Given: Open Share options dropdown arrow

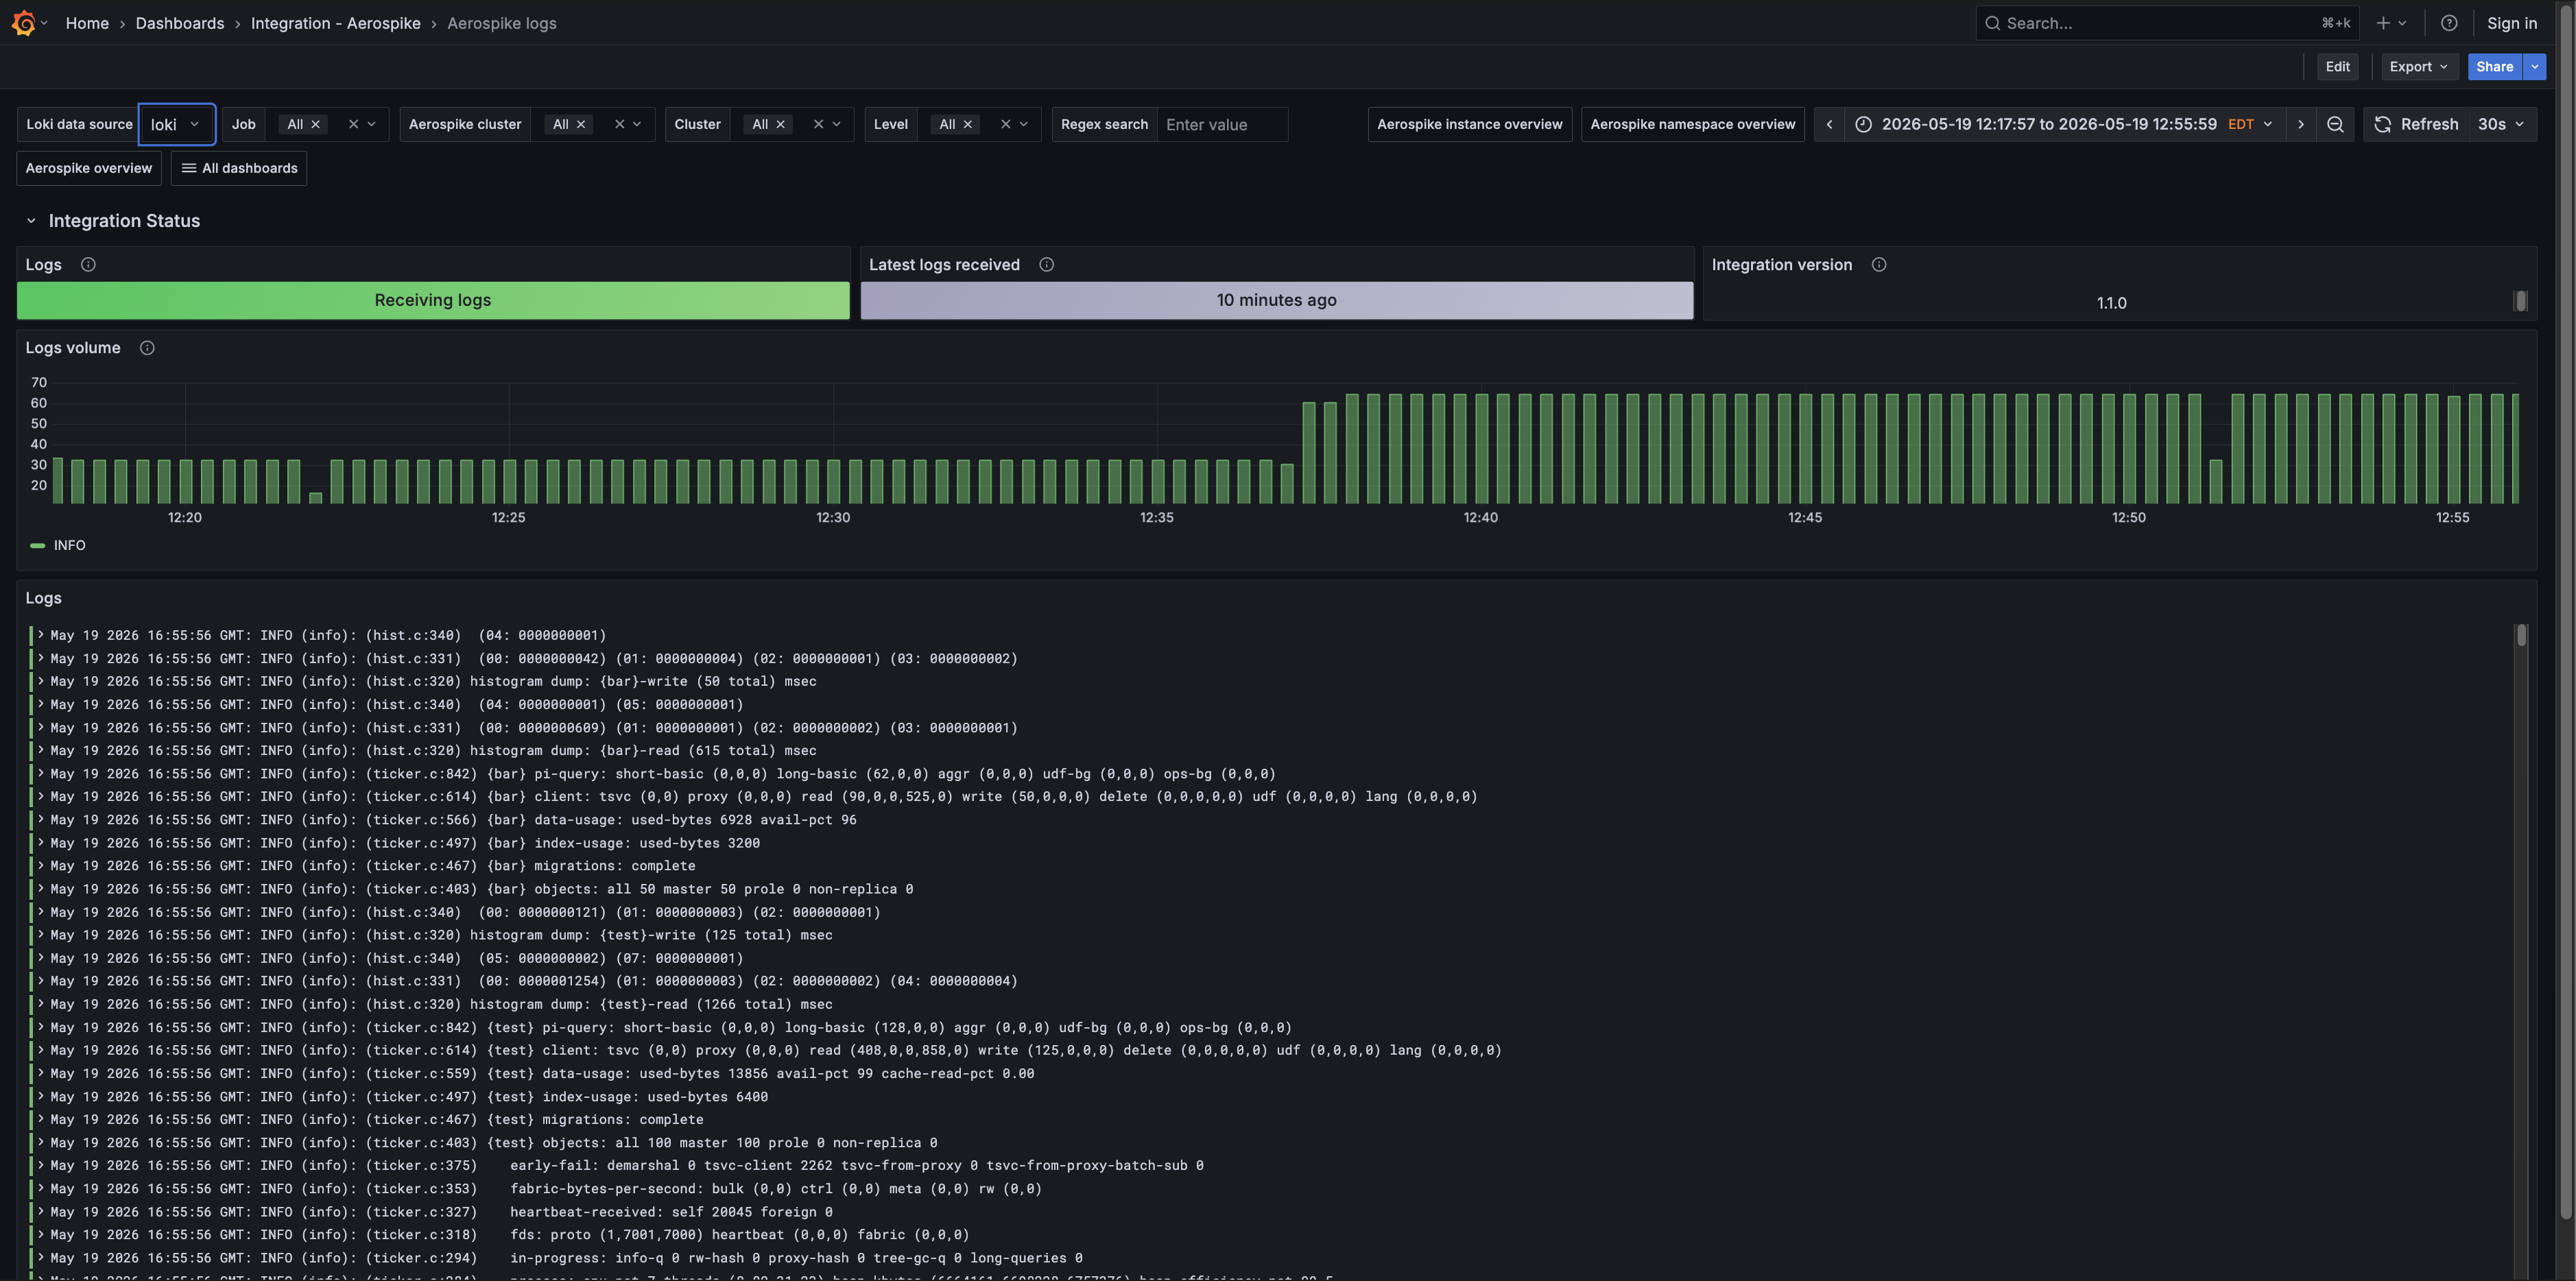Looking at the screenshot, I should coord(2534,67).
